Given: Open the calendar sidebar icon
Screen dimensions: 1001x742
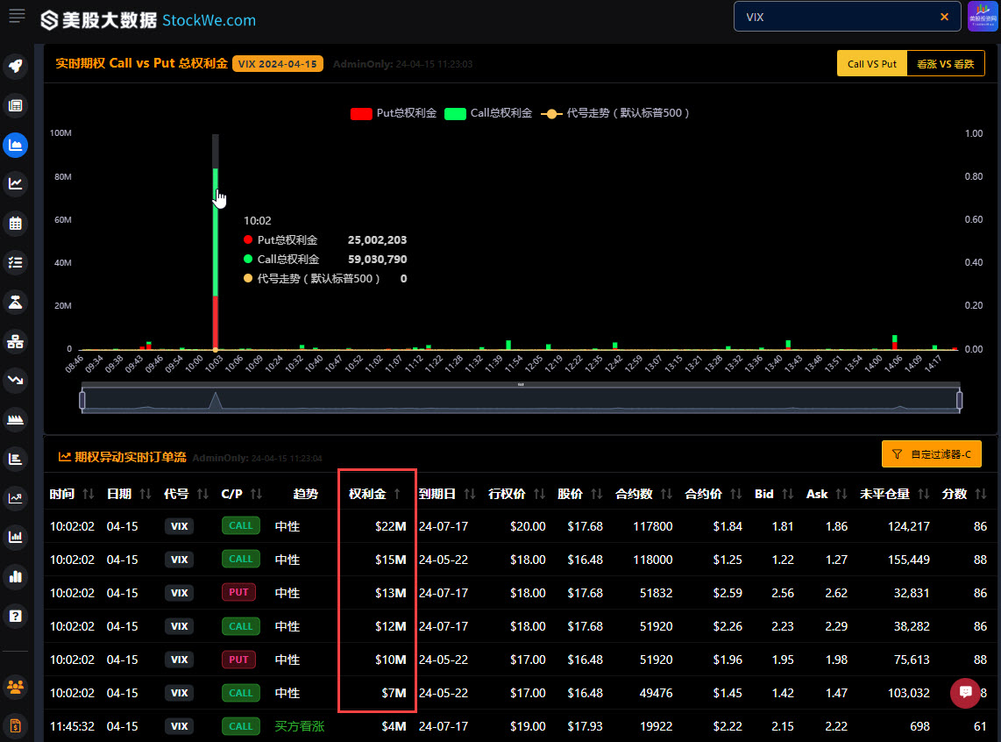Looking at the screenshot, I should 15,224.
